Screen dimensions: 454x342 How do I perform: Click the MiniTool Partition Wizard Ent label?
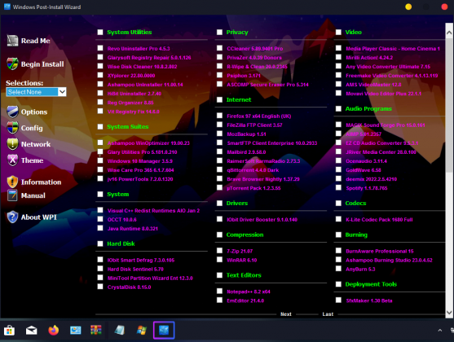[x=150, y=278]
